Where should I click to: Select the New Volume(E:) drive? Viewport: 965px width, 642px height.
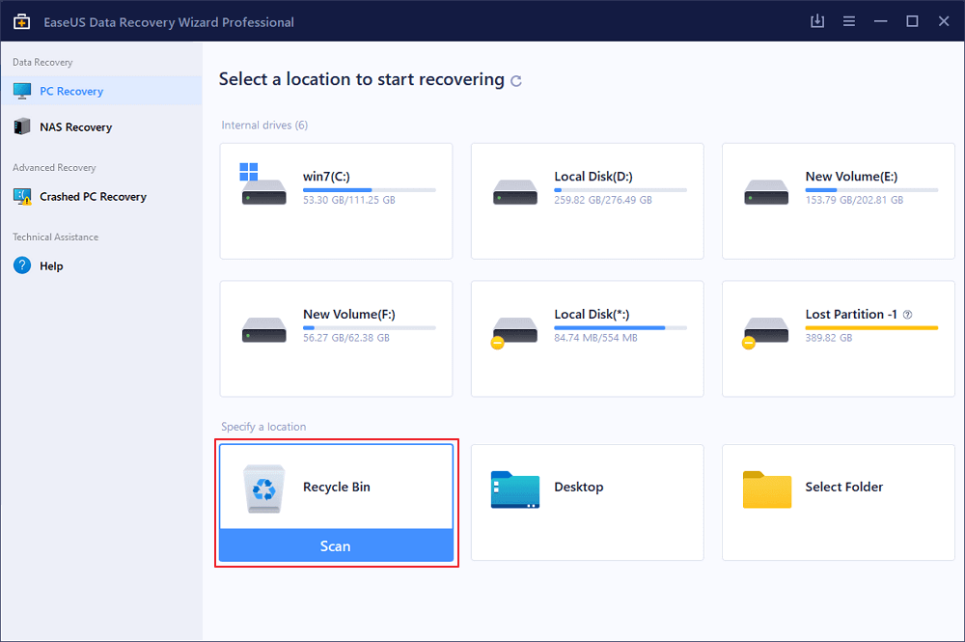(x=838, y=201)
